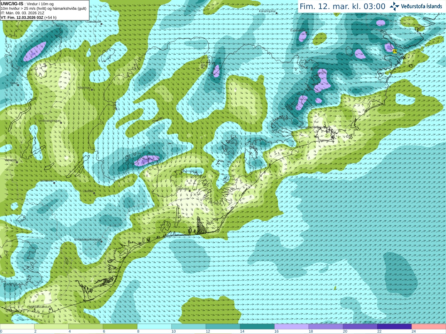Click the Veðurstofa Íslands logo emblem
446x334 pixels.
[x=394, y=6]
